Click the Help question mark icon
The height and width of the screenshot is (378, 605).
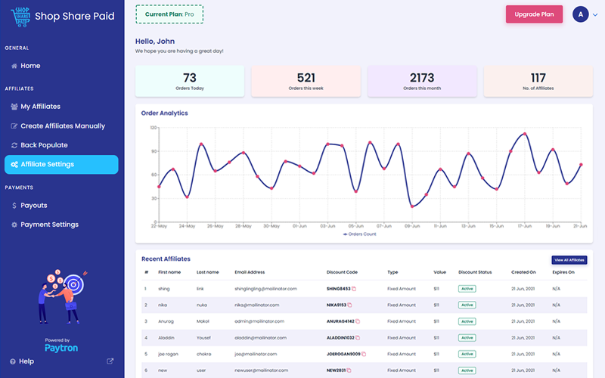13,362
